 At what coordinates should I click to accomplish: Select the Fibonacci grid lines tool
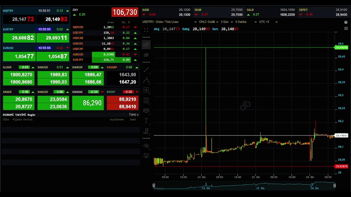tap(146, 100)
